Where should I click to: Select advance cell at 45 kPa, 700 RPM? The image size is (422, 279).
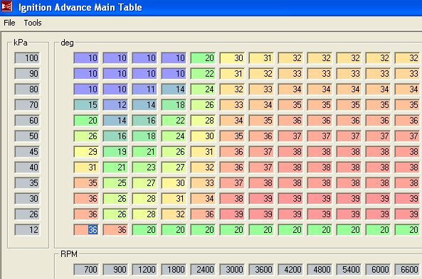tap(86, 152)
